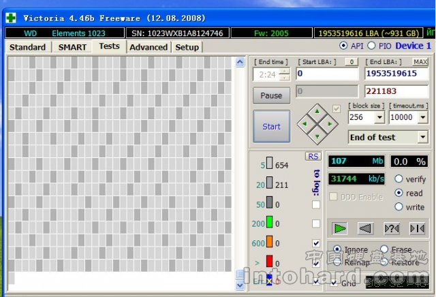Click the 107 Mb scanned readout
The width and height of the screenshot is (436, 297).
(x=356, y=161)
